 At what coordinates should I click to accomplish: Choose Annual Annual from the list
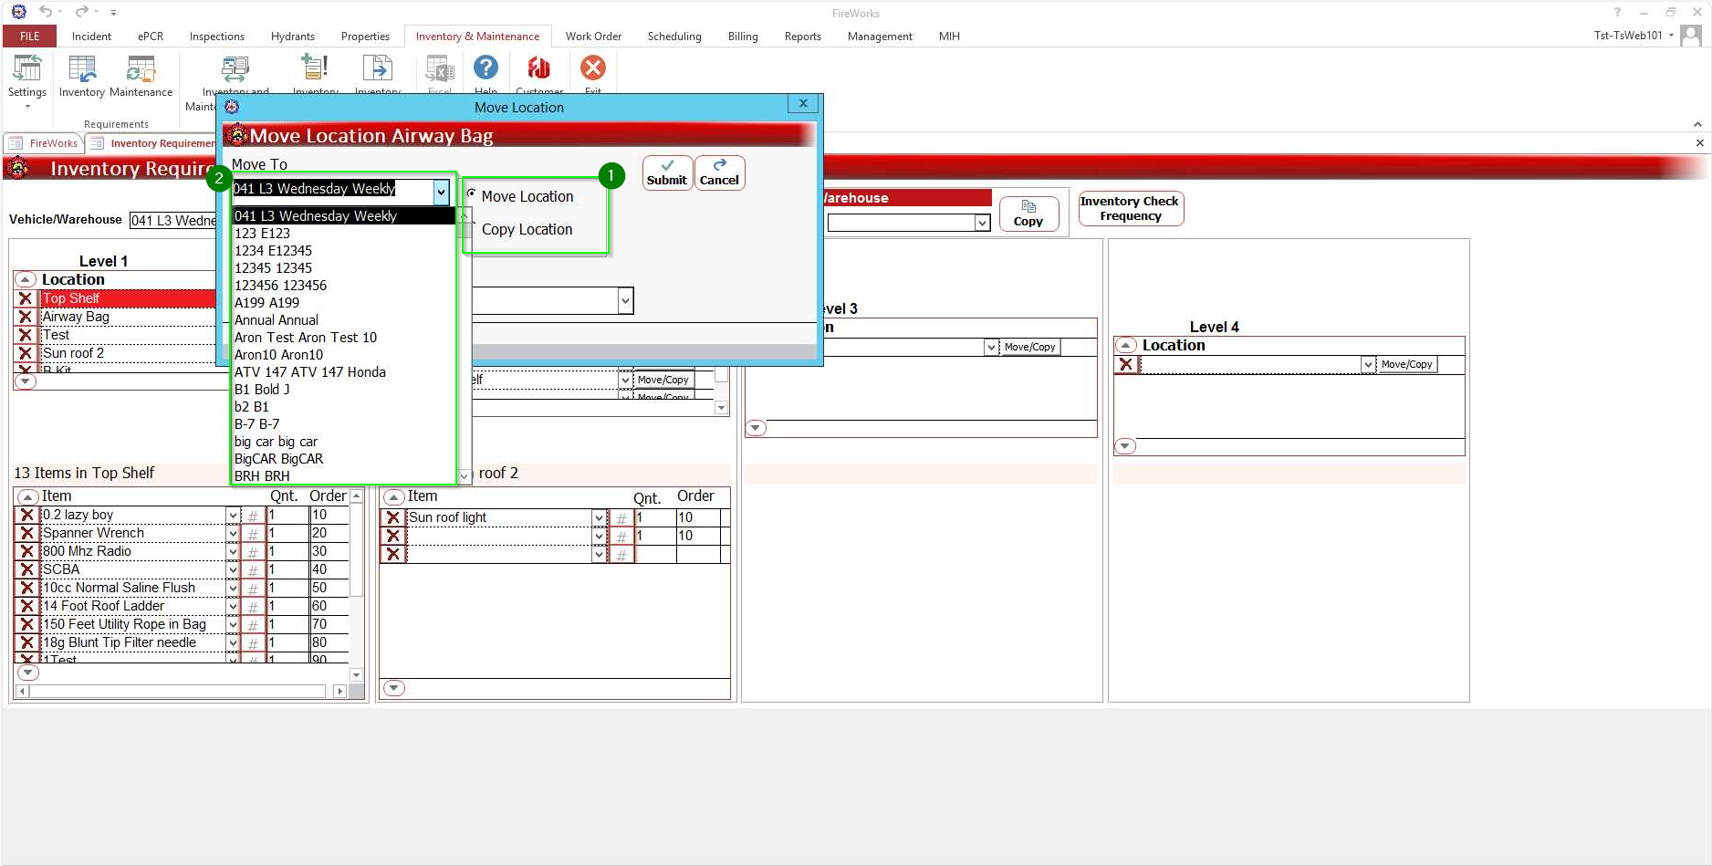tap(277, 320)
